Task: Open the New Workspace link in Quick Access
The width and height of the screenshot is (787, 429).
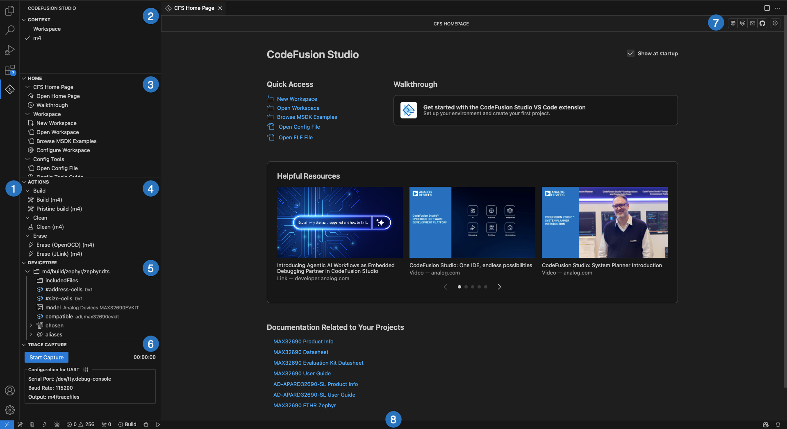Action: (297, 99)
